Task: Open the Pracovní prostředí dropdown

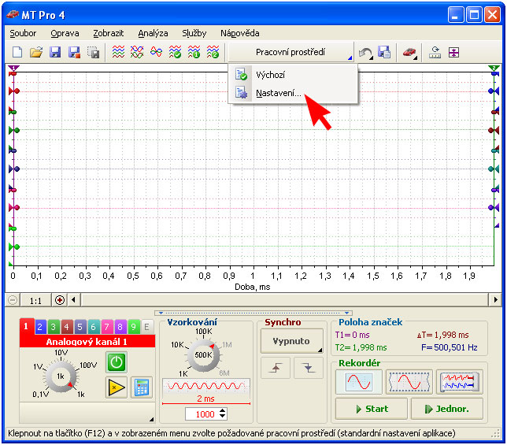Action: [291, 53]
